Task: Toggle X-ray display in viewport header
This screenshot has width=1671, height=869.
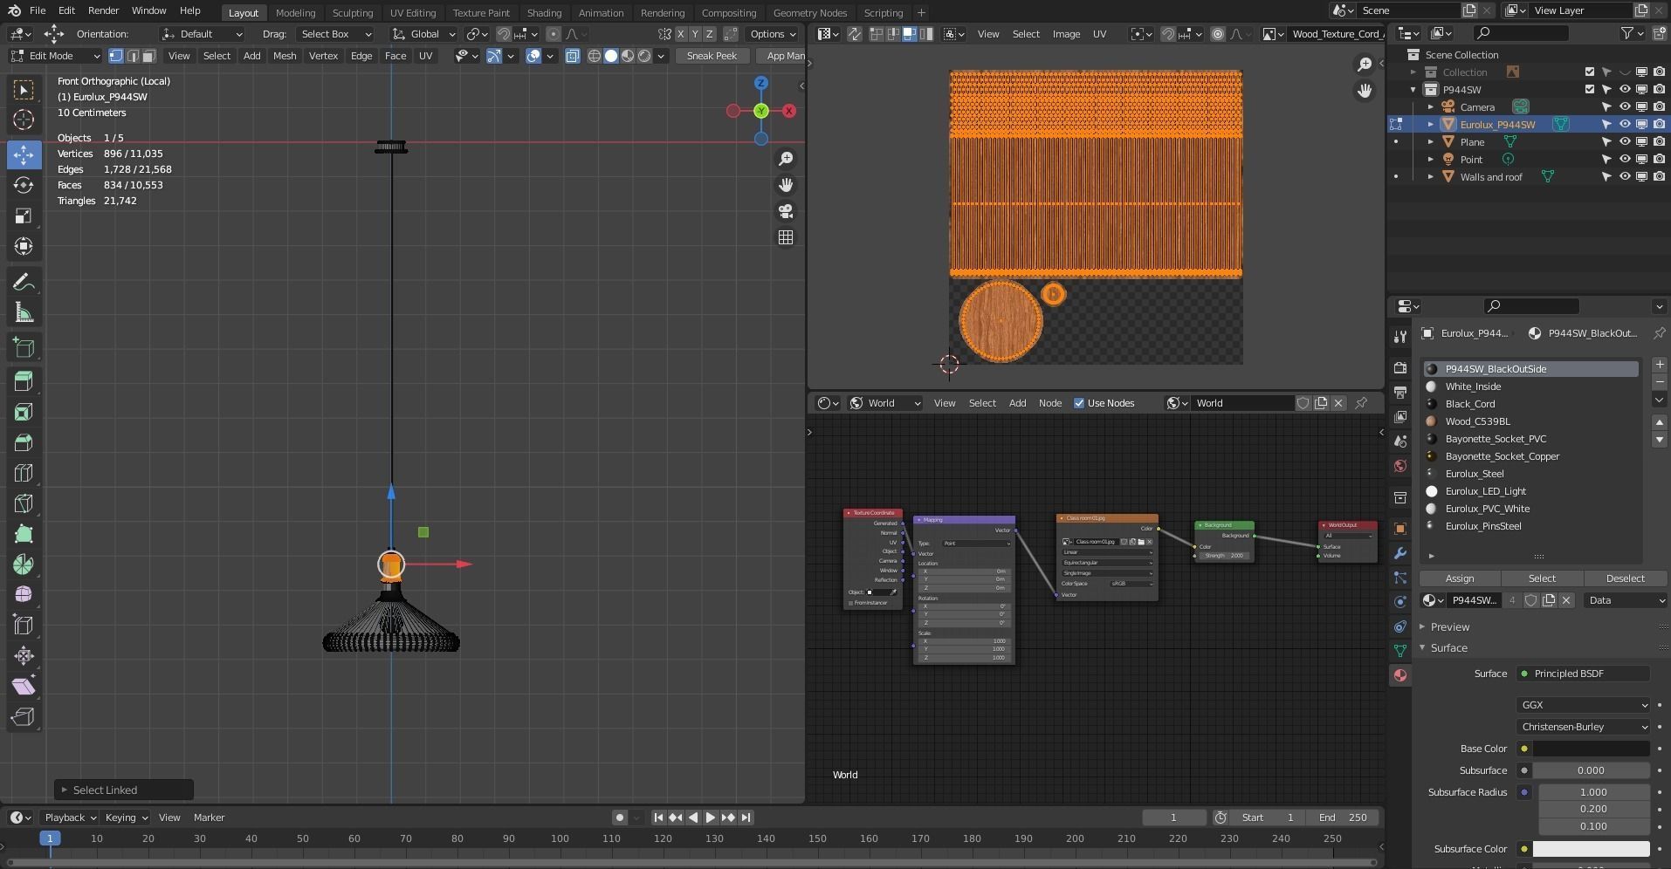Action: tap(573, 56)
